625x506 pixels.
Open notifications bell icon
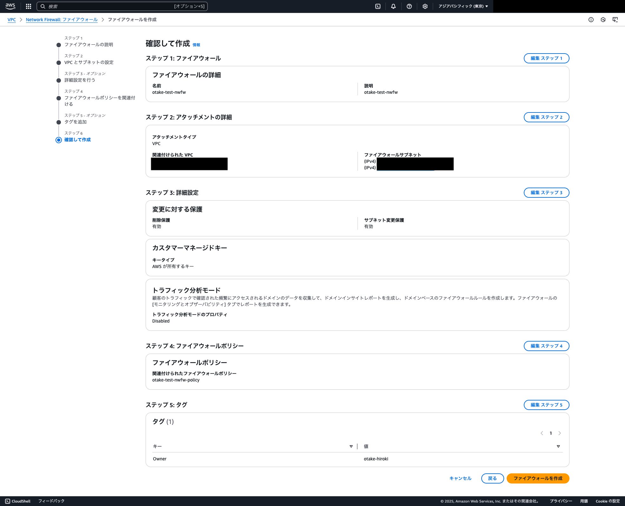[393, 6]
